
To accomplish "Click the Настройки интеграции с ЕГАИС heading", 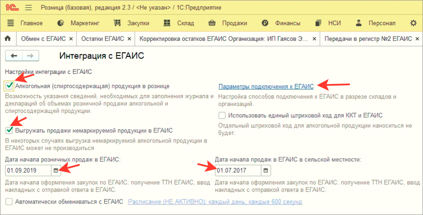I will (x=48, y=72).
